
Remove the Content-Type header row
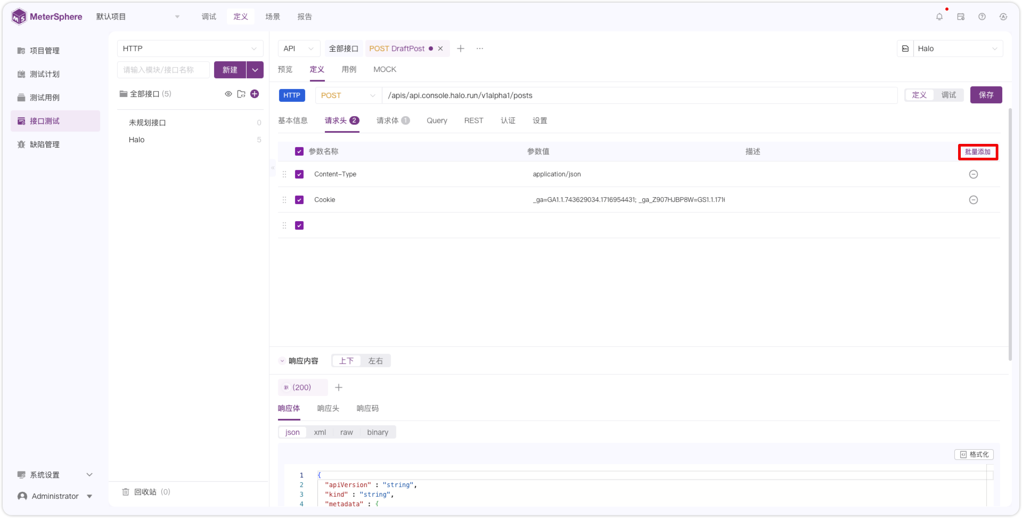[973, 174]
